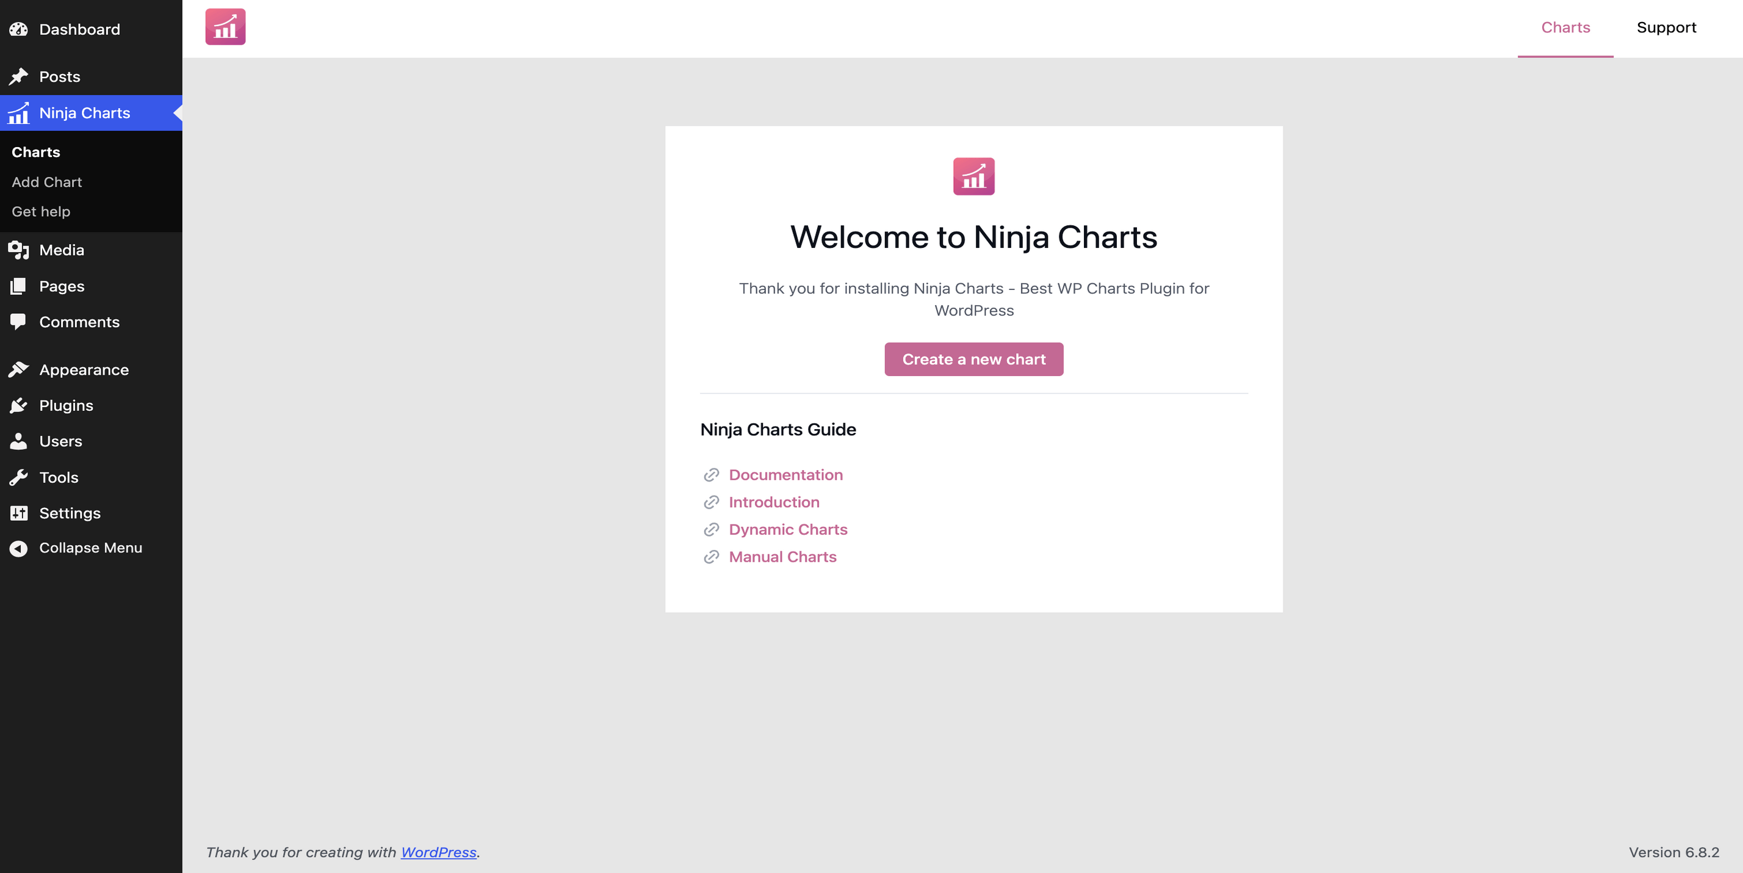Click the Ninja Charts logo in welcome card
1743x873 pixels.
(973, 176)
